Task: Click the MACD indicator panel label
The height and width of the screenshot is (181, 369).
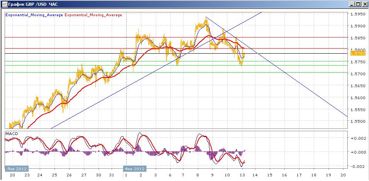Action: (x=11, y=134)
